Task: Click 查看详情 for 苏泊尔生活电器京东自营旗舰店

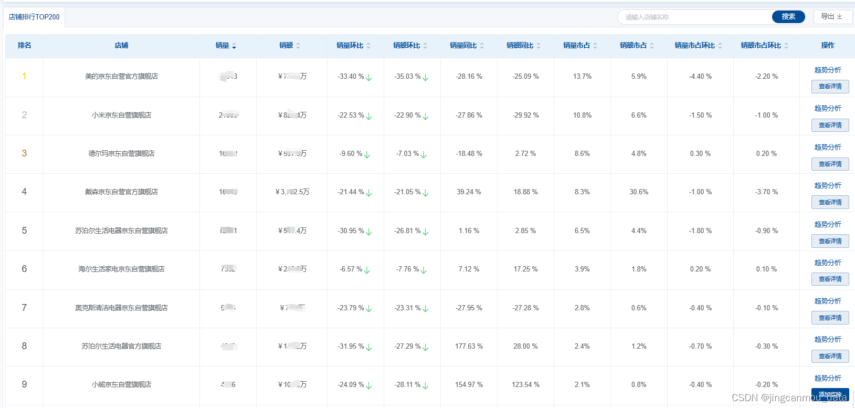Action: pyautogui.click(x=830, y=241)
